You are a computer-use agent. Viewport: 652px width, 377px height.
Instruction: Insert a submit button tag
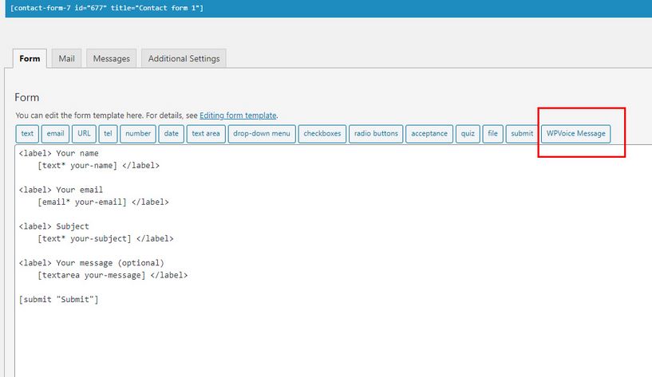point(522,134)
